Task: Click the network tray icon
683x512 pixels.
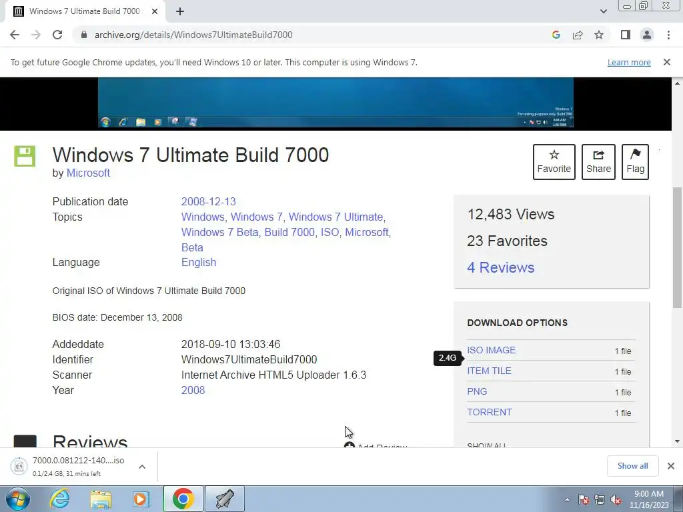Action: [600, 499]
